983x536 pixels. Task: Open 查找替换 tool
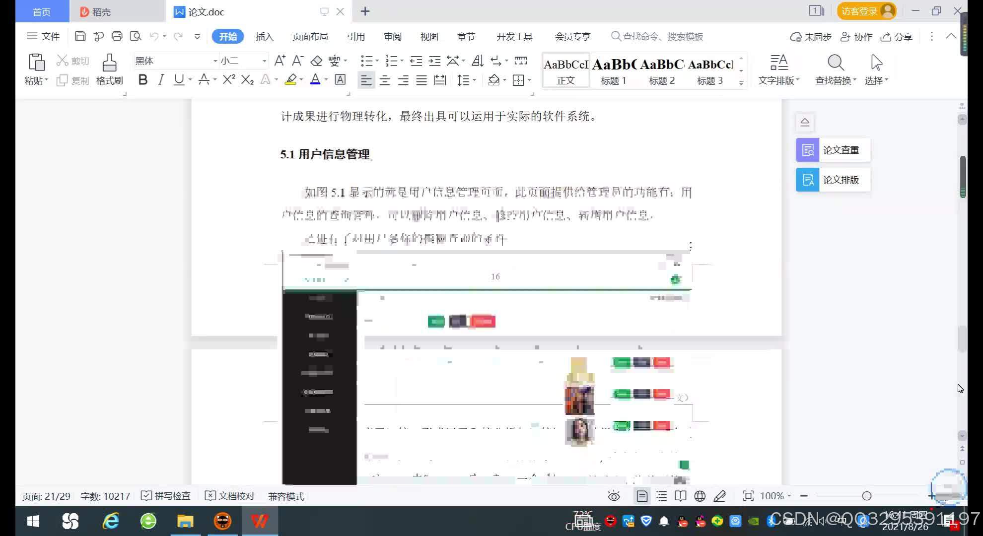[836, 69]
